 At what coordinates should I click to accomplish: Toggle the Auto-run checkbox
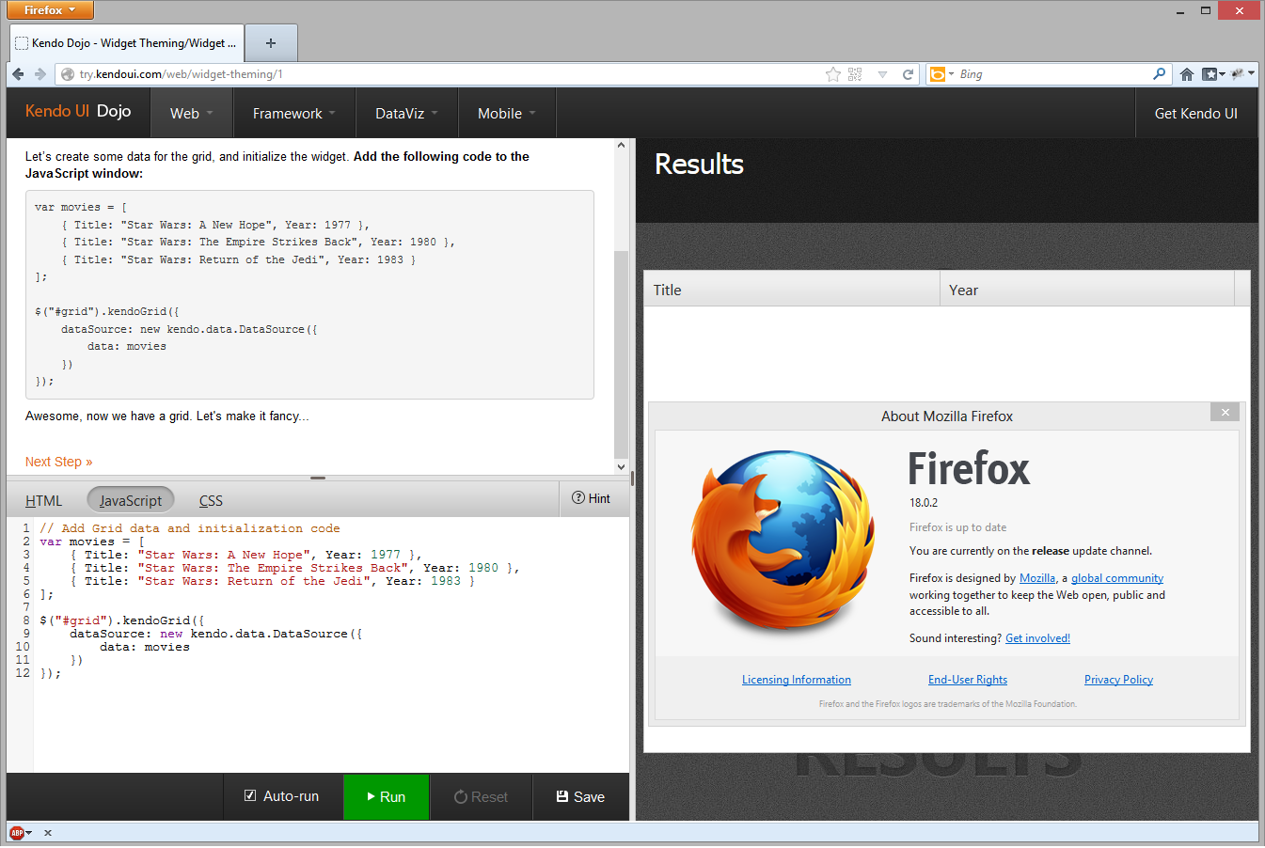pos(250,795)
